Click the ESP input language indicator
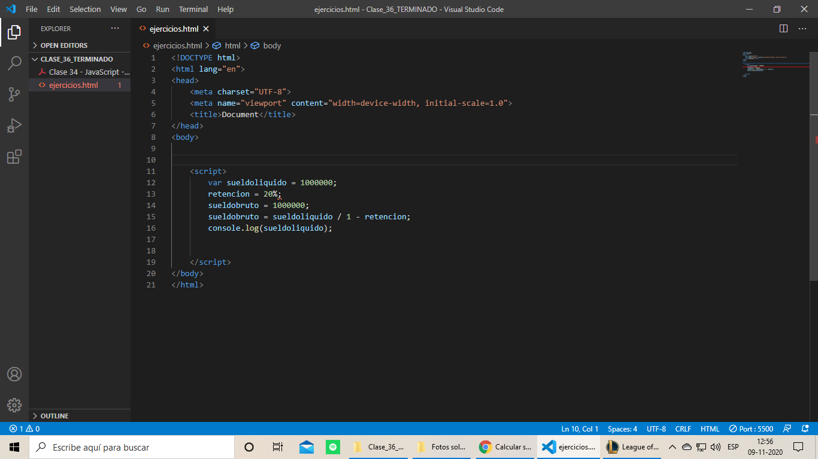This screenshot has width=818, height=459. (733, 447)
